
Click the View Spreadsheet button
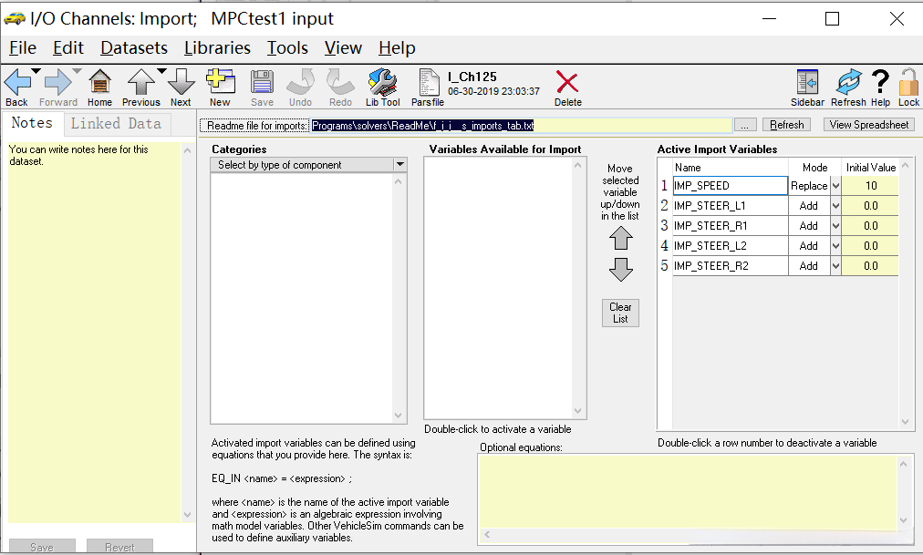click(868, 125)
